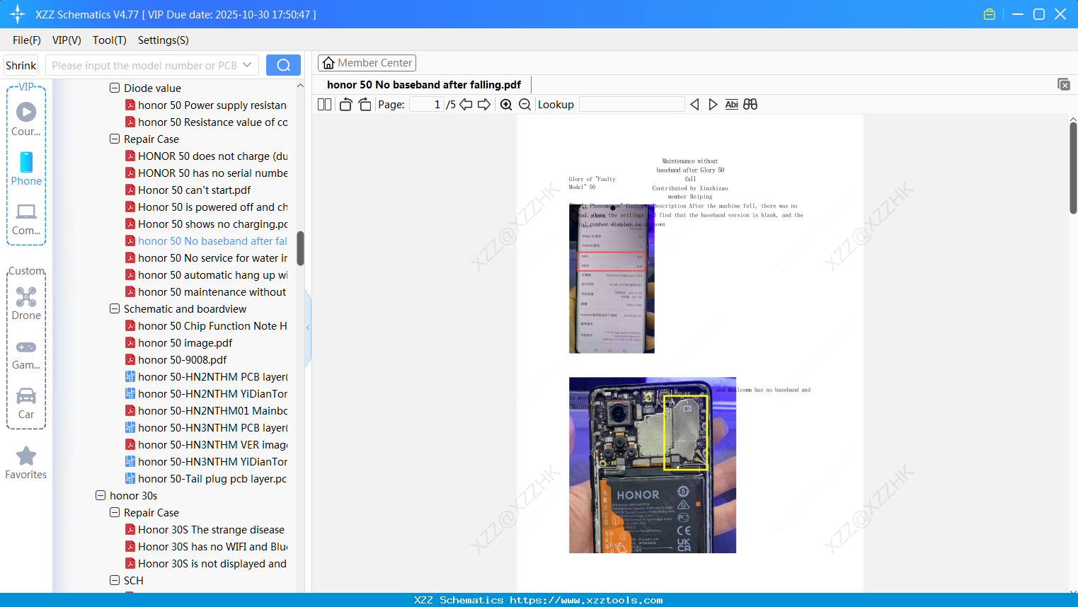The height and width of the screenshot is (607, 1078).
Task: Click the Lookup text field
Action: (x=632, y=105)
